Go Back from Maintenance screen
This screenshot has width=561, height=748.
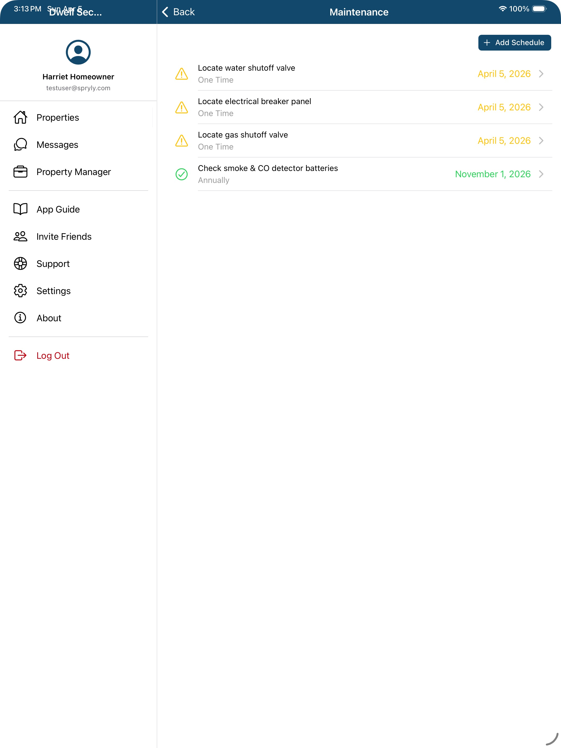click(178, 12)
